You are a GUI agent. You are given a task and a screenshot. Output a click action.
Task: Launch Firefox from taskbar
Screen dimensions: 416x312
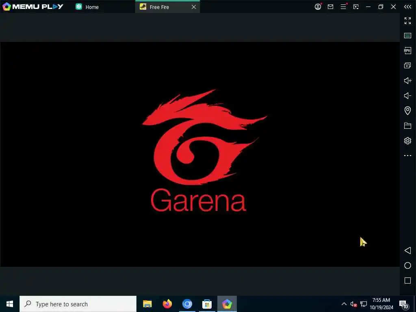click(x=167, y=304)
